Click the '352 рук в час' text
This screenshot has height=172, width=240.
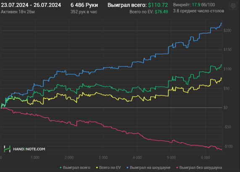[84, 12]
